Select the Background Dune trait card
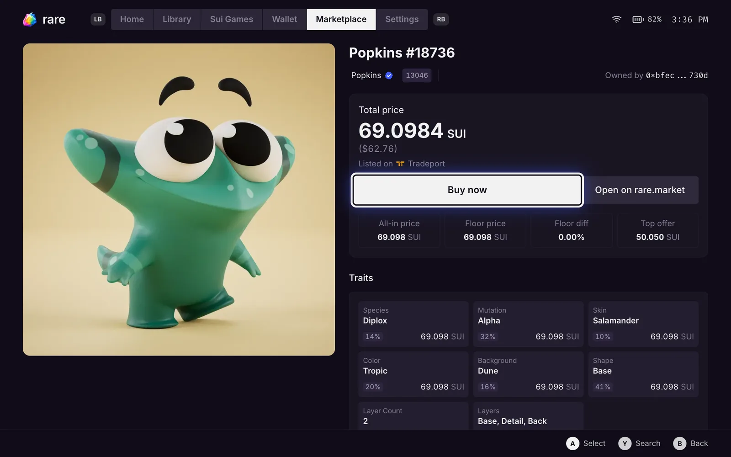This screenshot has width=731, height=457. [528, 374]
